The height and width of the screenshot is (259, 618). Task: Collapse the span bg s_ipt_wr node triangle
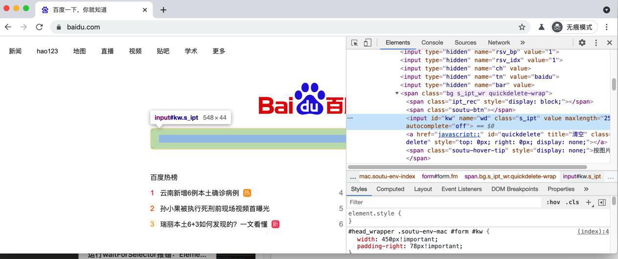tap(397, 93)
